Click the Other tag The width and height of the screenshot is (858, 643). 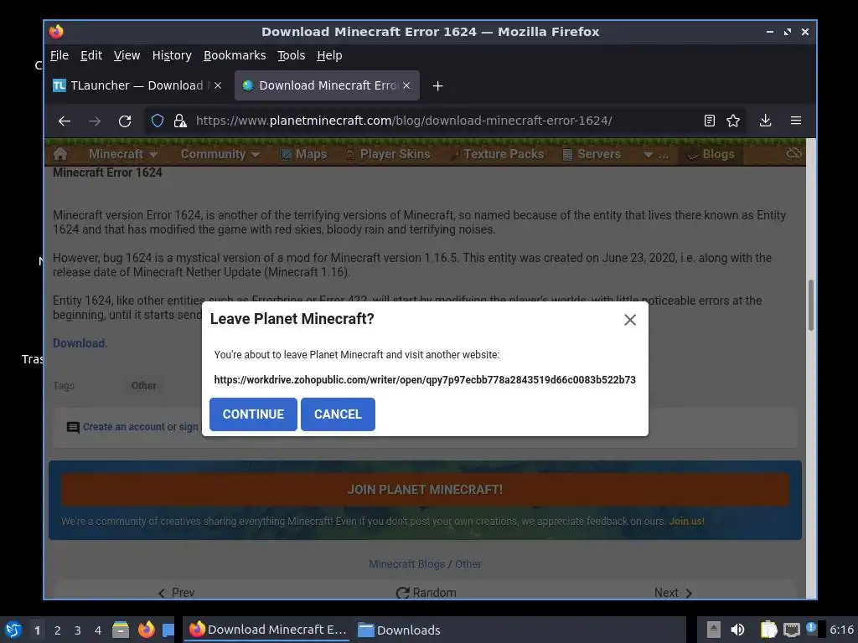(x=144, y=385)
